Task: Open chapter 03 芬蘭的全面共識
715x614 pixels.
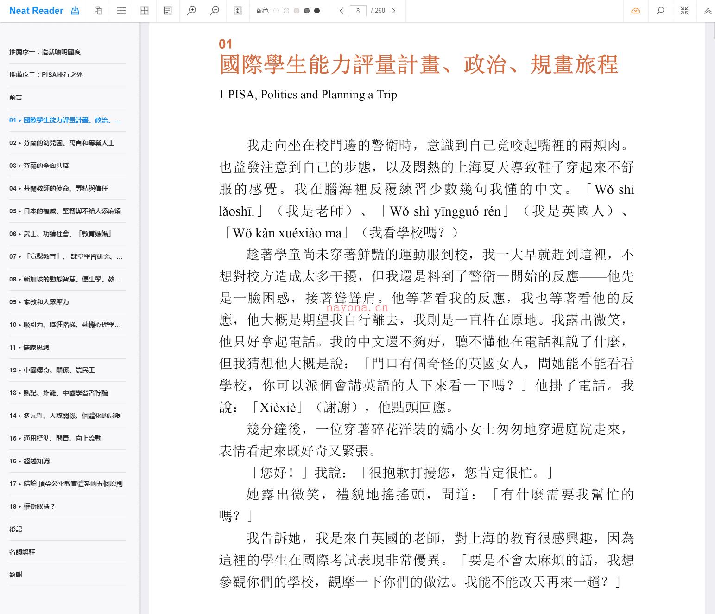Action: click(39, 166)
